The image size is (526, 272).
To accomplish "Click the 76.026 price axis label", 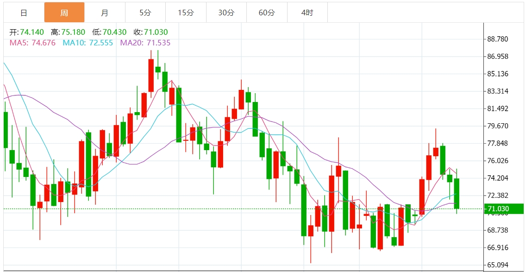I will point(497,161).
